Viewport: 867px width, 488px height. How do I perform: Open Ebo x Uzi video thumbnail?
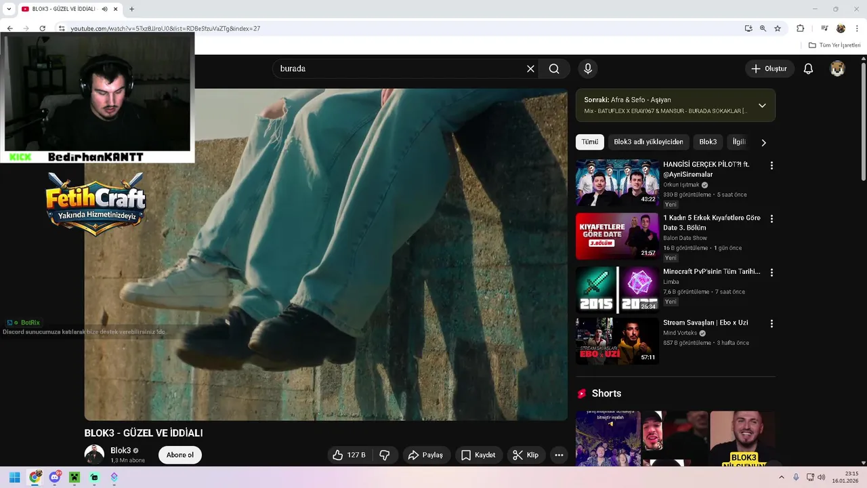click(x=617, y=341)
